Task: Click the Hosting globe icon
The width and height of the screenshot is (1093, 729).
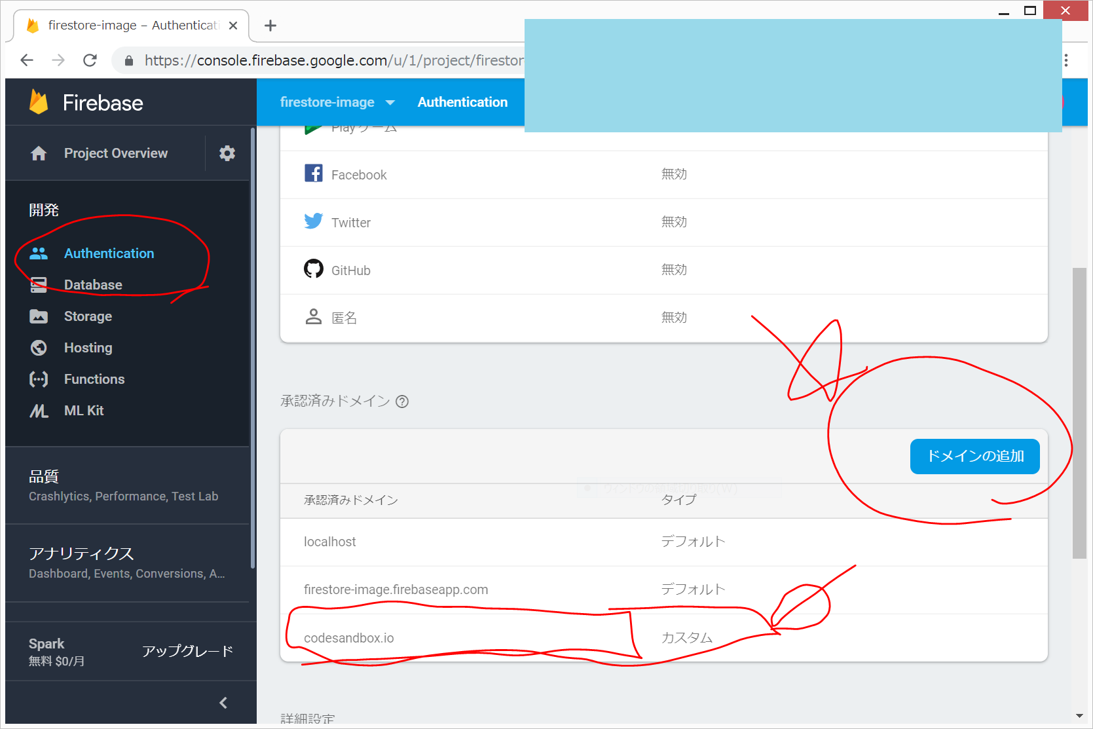Action: 39,348
